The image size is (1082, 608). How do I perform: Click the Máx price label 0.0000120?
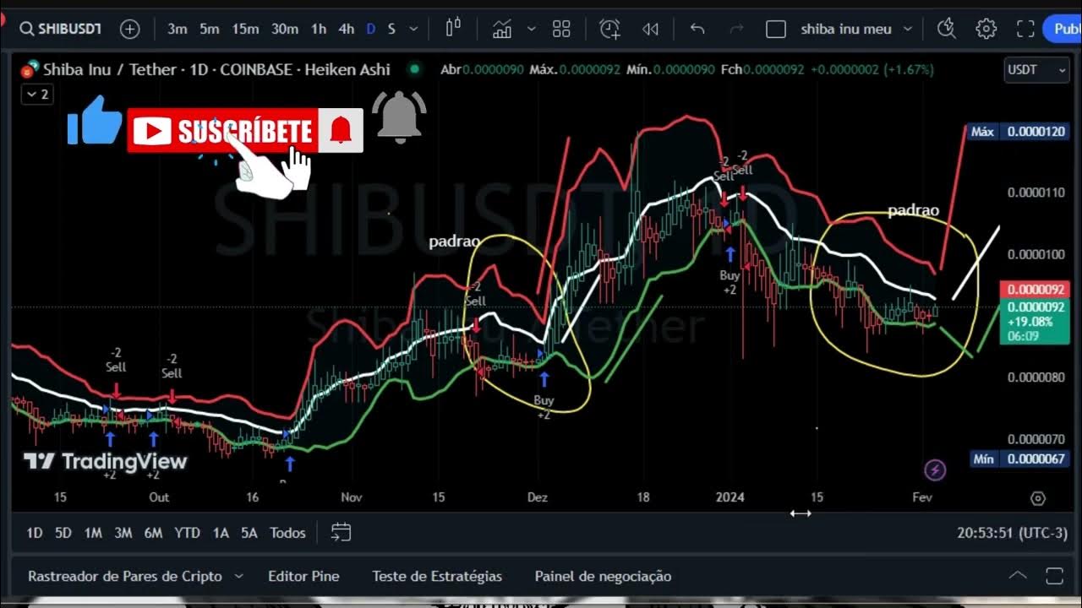point(1018,132)
